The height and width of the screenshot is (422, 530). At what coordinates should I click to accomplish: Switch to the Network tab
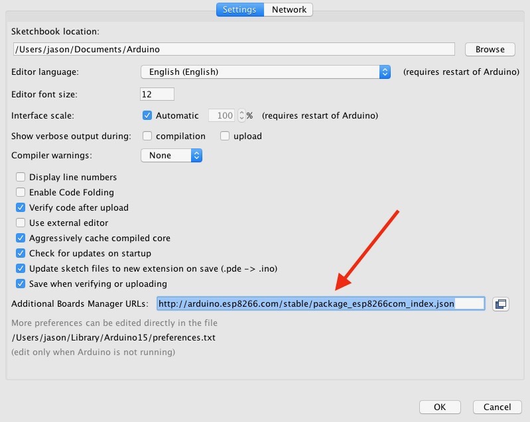[289, 9]
